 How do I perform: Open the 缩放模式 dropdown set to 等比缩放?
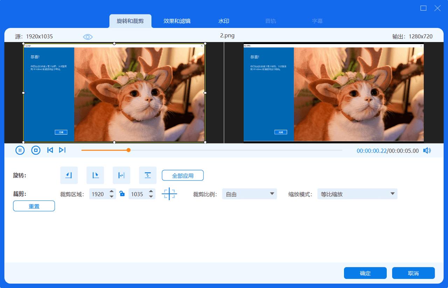pyautogui.click(x=357, y=194)
